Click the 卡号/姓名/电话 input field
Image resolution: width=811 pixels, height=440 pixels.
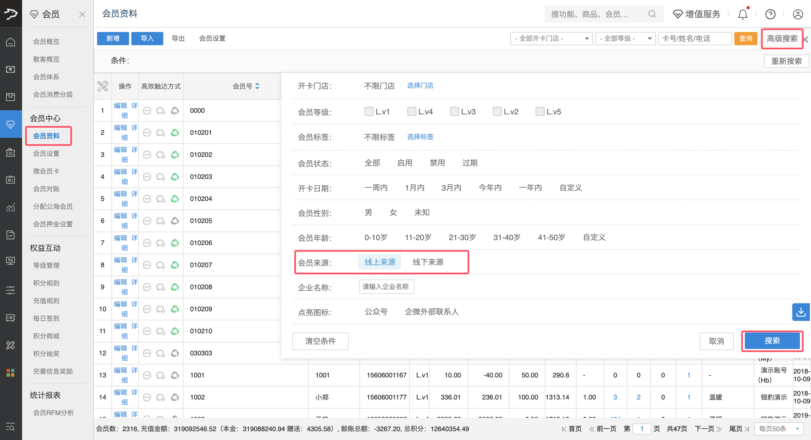(x=695, y=38)
